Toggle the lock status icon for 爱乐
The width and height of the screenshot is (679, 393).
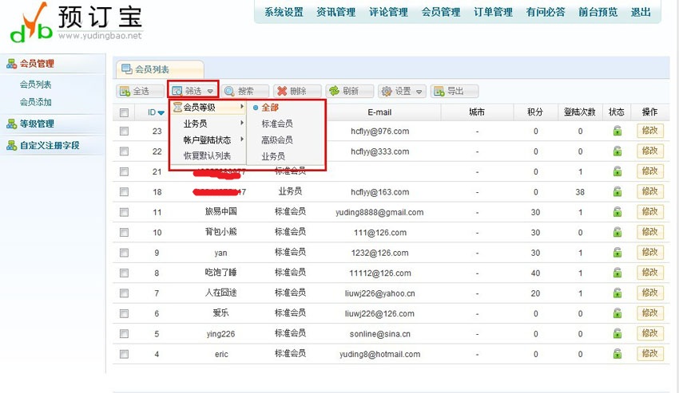click(x=617, y=313)
